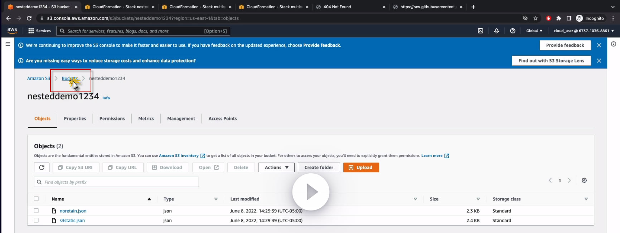Click the tracking protection eye icon
The image size is (620, 233).
click(x=525, y=18)
